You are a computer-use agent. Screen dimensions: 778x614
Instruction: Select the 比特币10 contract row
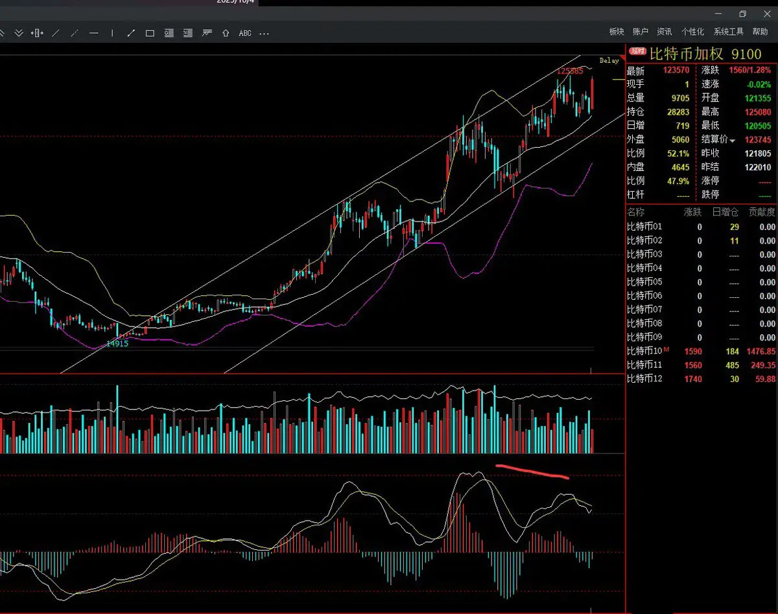click(x=644, y=351)
